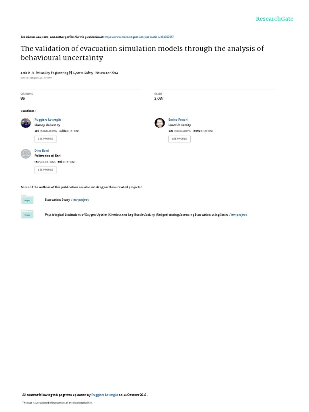Click the DOI text below journal name
This screenshot has width=309, height=412.
point(36,78)
